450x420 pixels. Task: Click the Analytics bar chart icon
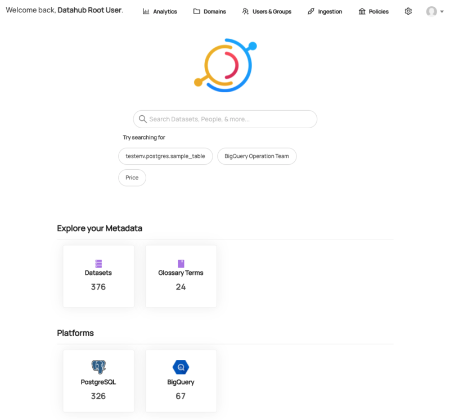(x=146, y=11)
